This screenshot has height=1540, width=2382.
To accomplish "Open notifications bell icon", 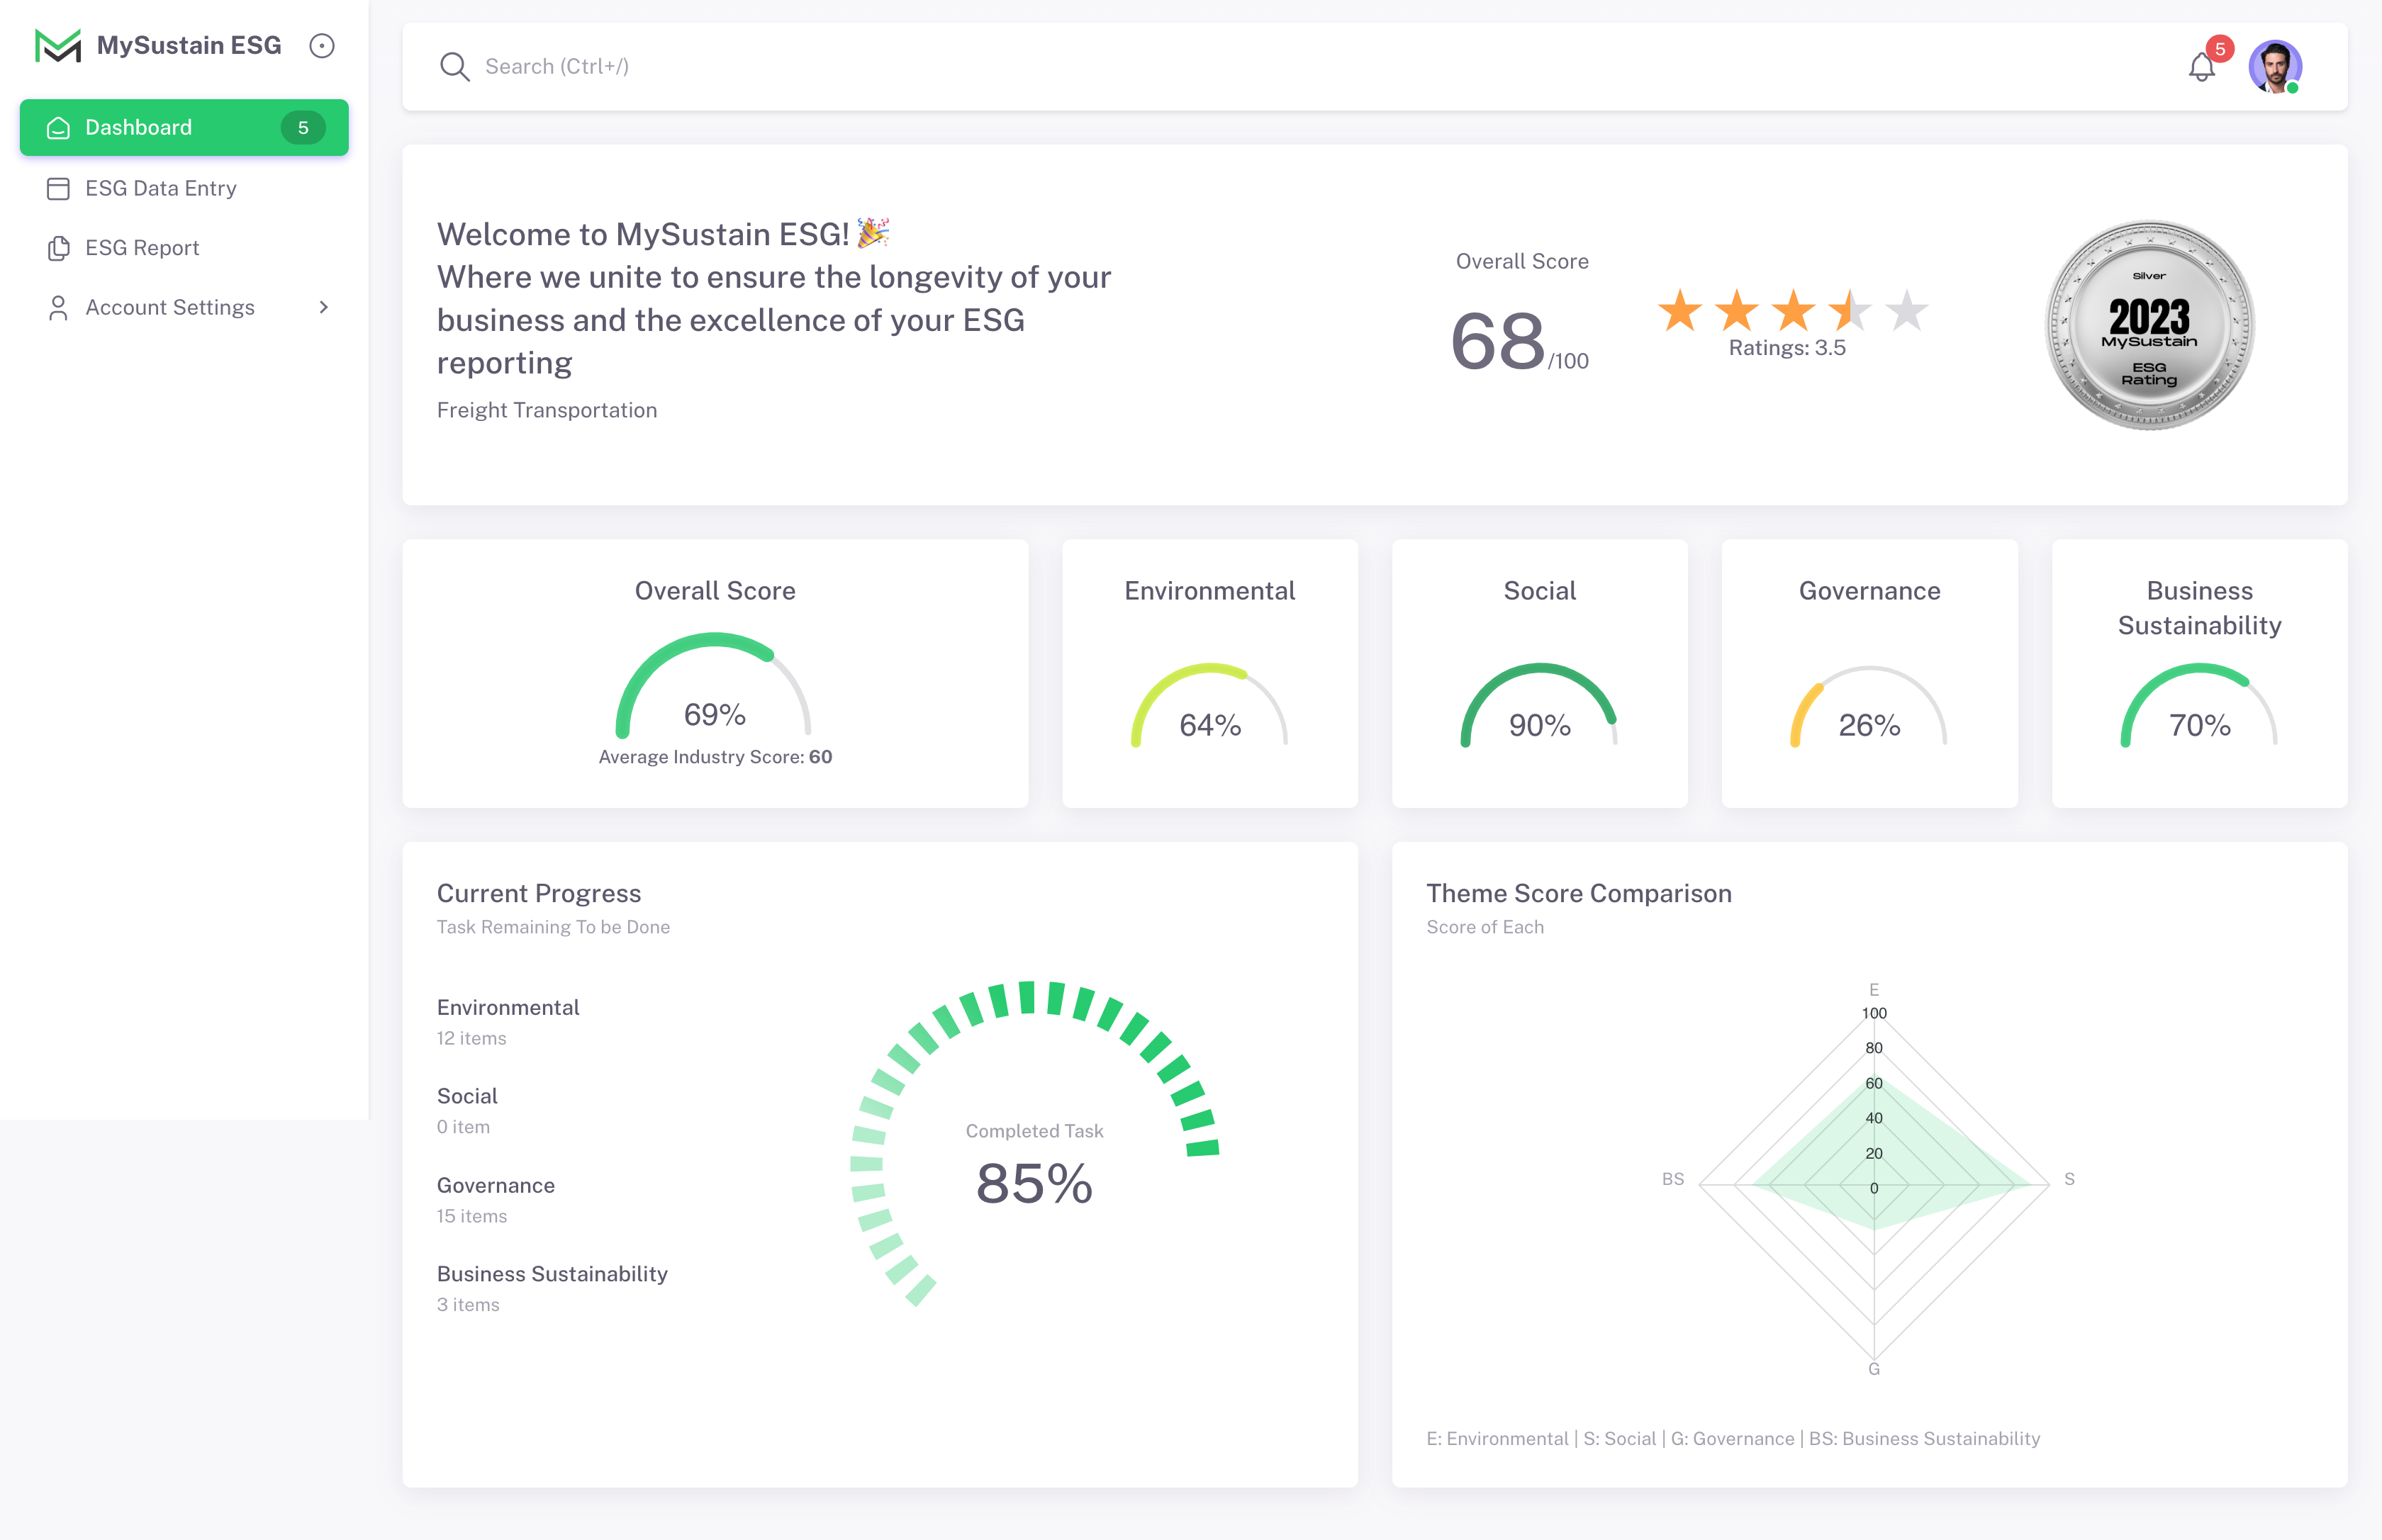I will coord(2201,68).
